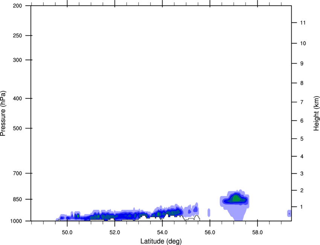This screenshot has width=320, height=245.
Task: Click the "Pressure (hPa)" axis title
Action: pyautogui.click(x=3, y=113)
